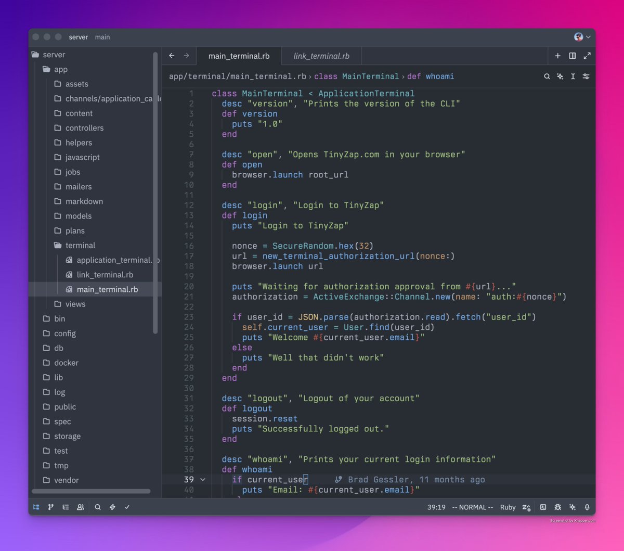Click the class MainTerminal breadcrumb
Image resolution: width=624 pixels, height=551 pixels.
click(356, 76)
